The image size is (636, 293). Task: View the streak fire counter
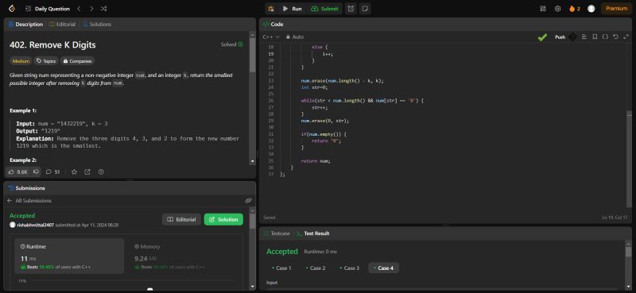coord(574,9)
